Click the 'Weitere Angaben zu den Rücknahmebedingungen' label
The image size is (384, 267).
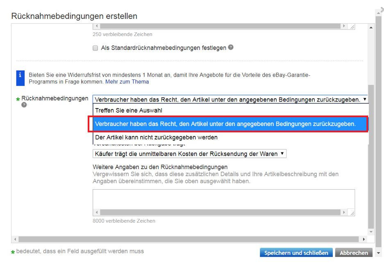(x=160, y=167)
